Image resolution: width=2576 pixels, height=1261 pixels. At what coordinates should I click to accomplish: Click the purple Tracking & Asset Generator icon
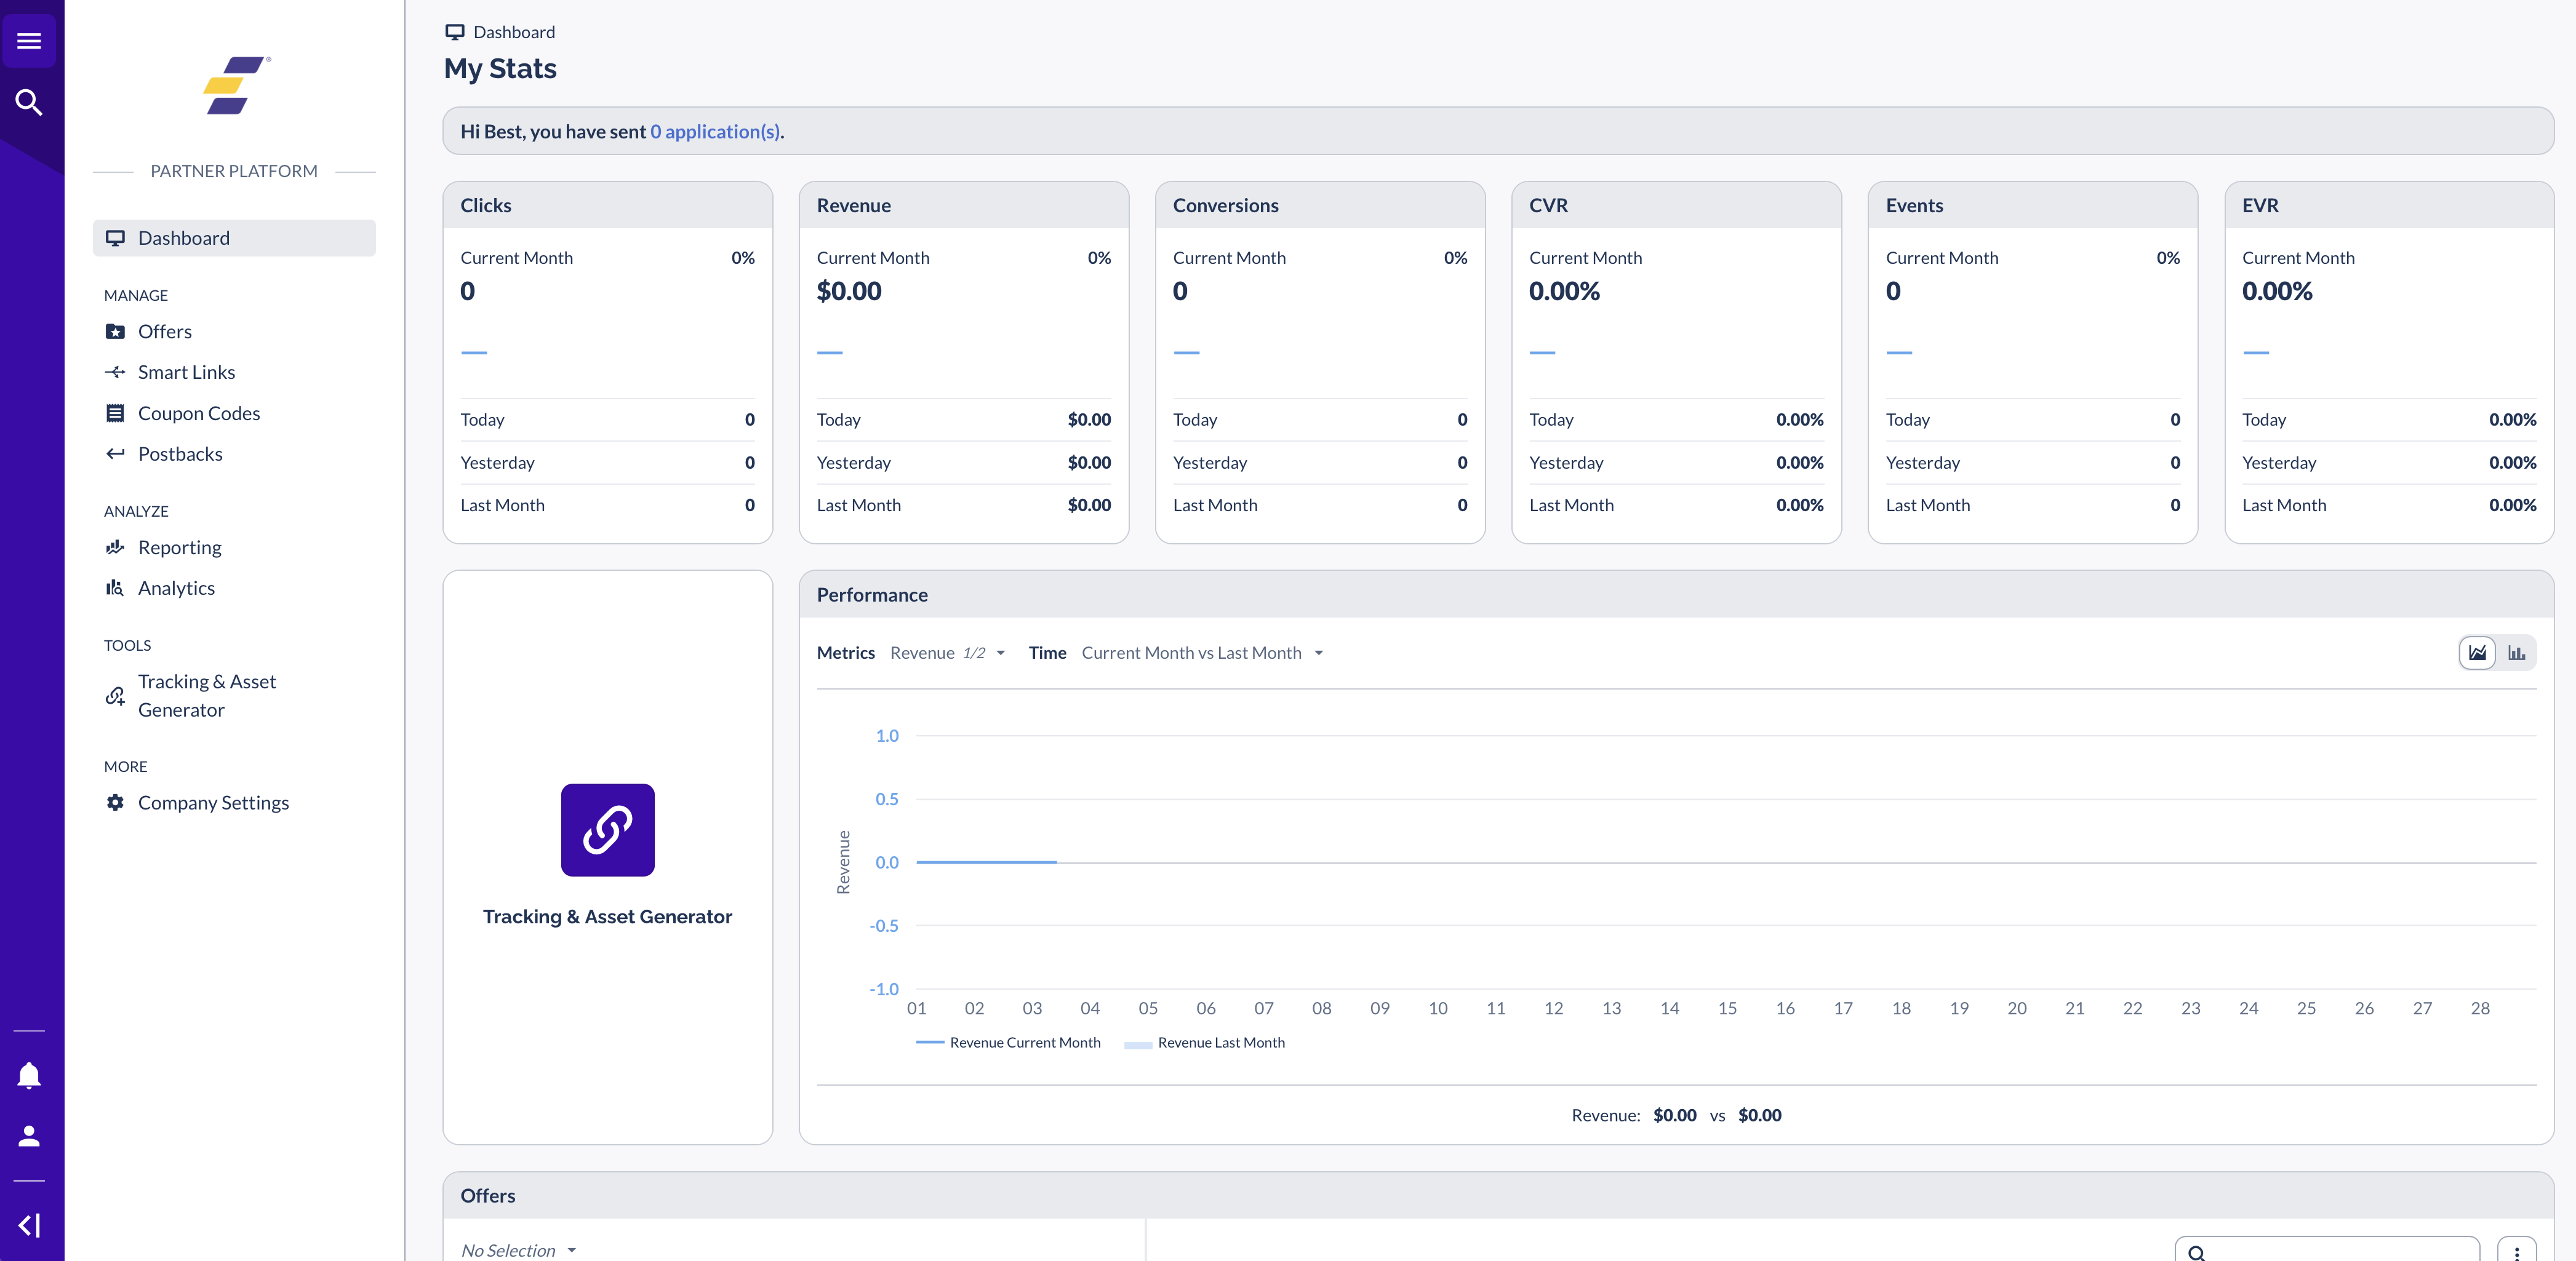click(x=607, y=829)
